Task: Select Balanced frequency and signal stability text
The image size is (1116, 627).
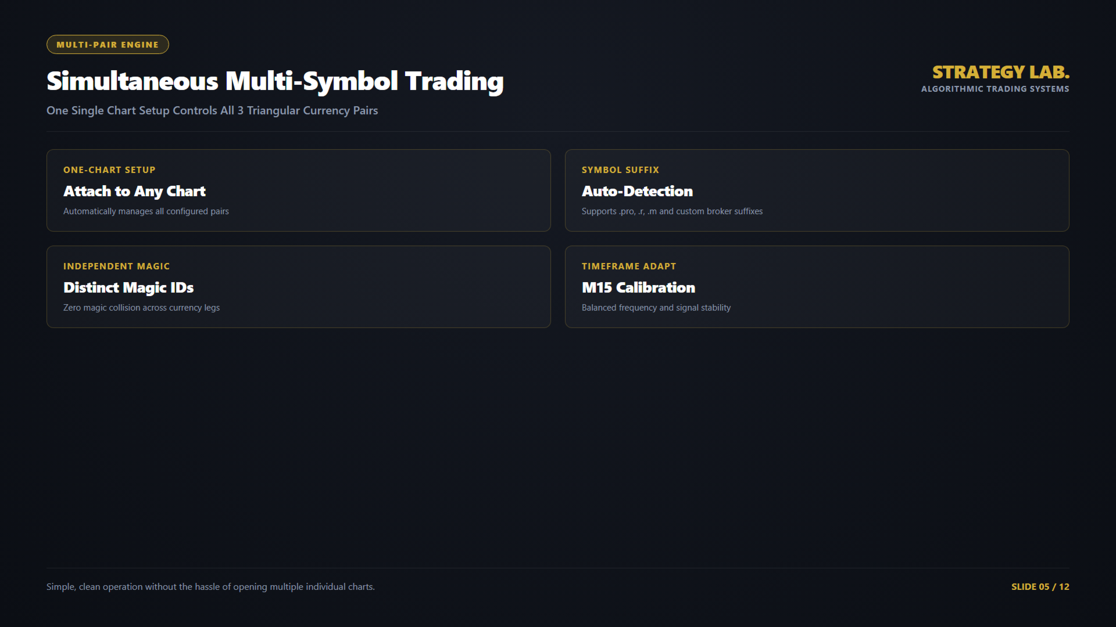Action: tap(656, 308)
